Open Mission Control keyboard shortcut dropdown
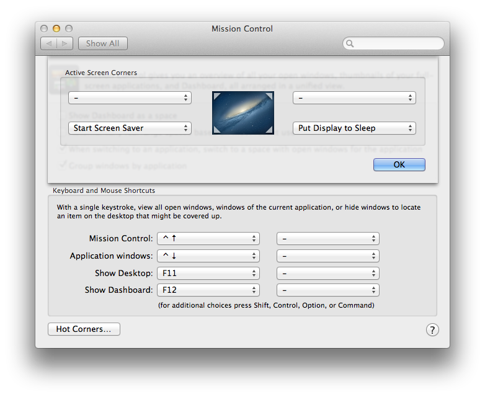The height and width of the screenshot is (397, 485). tap(208, 239)
